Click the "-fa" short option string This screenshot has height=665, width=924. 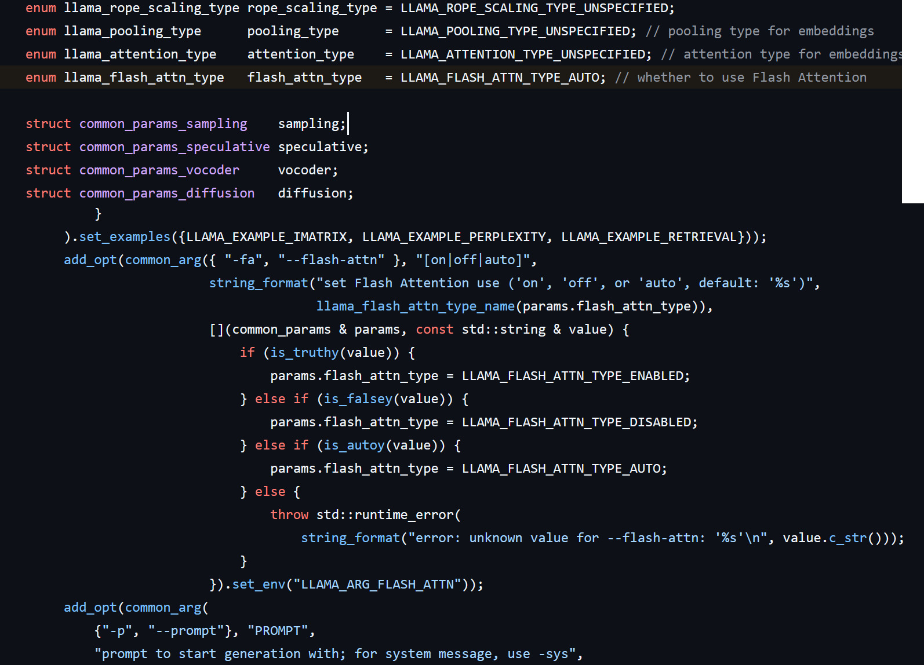[x=243, y=260]
